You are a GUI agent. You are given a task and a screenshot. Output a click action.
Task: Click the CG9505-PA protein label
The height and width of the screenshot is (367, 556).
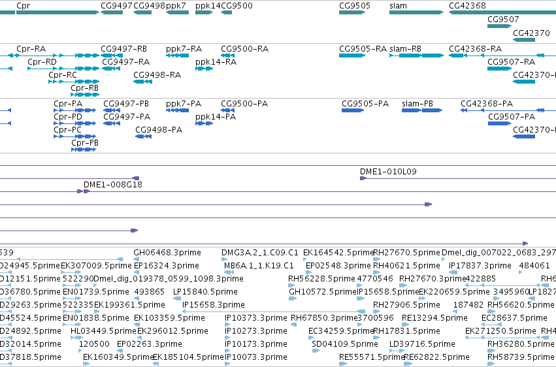365,104
